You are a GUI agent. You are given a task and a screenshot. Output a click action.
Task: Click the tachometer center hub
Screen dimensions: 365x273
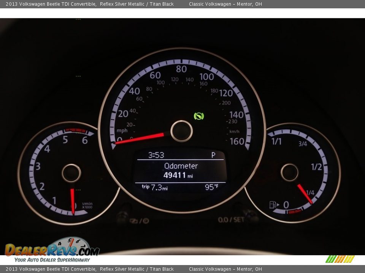coord(71,173)
